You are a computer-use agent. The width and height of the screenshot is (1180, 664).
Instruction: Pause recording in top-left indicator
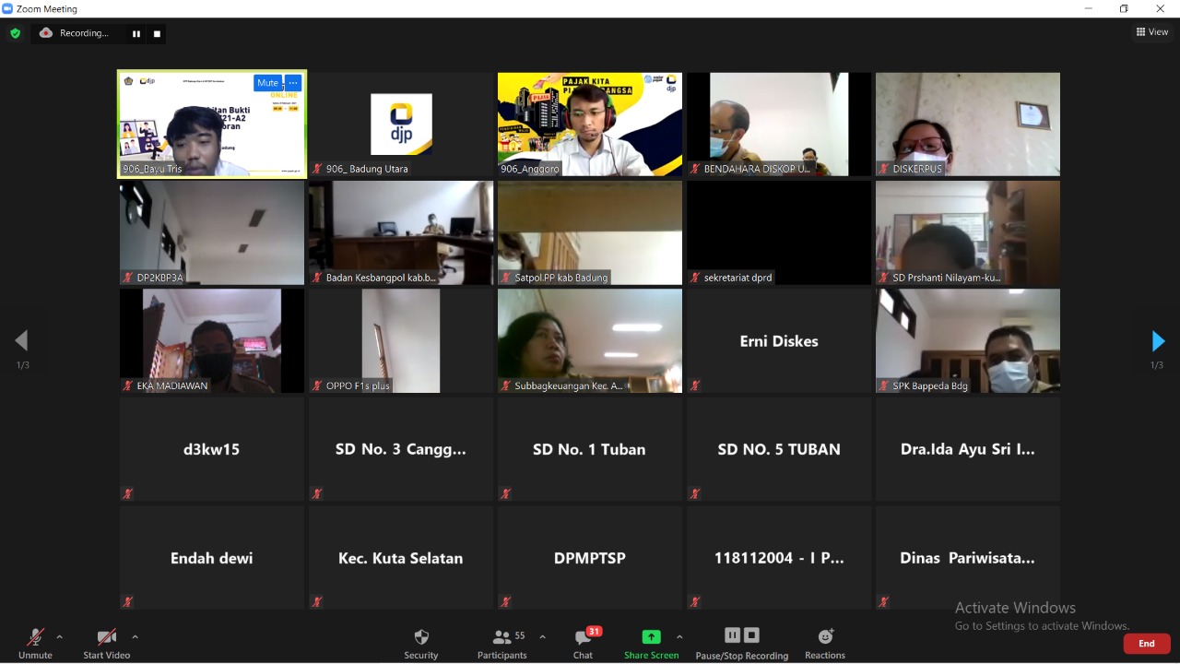tap(136, 34)
